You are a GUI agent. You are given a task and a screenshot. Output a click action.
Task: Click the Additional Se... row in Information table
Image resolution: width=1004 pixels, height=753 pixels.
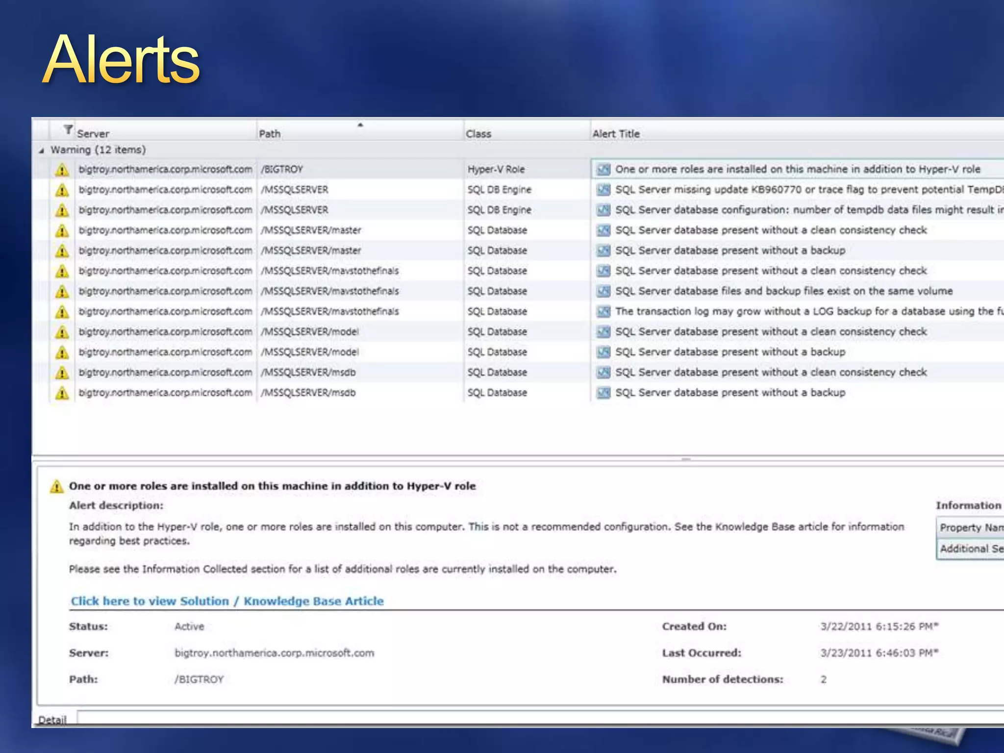(x=971, y=549)
